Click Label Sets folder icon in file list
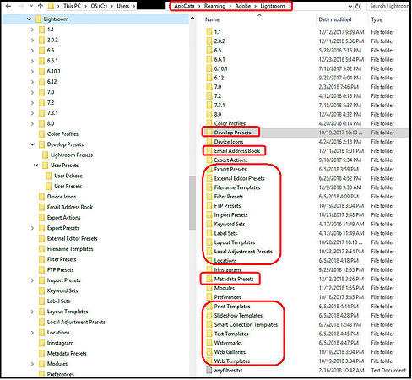The image size is (412, 380). point(209,233)
